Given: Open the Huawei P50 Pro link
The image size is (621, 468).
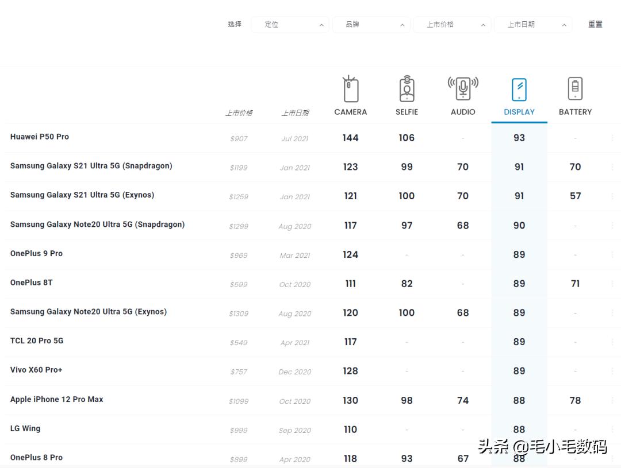Looking at the screenshot, I should pos(40,137).
